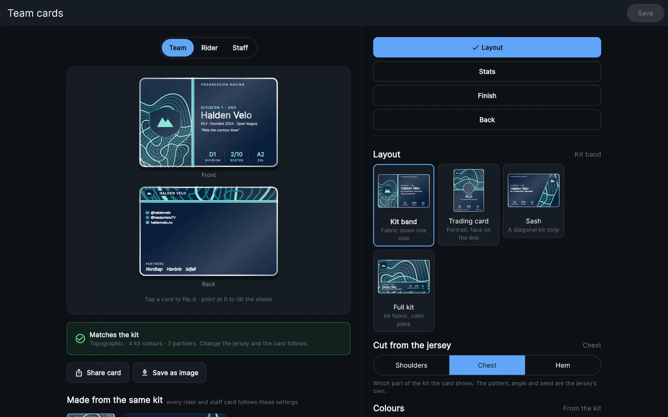This screenshot has width=668, height=417.
Task: Click the mountain logo on back card header
Action: pos(149,193)
